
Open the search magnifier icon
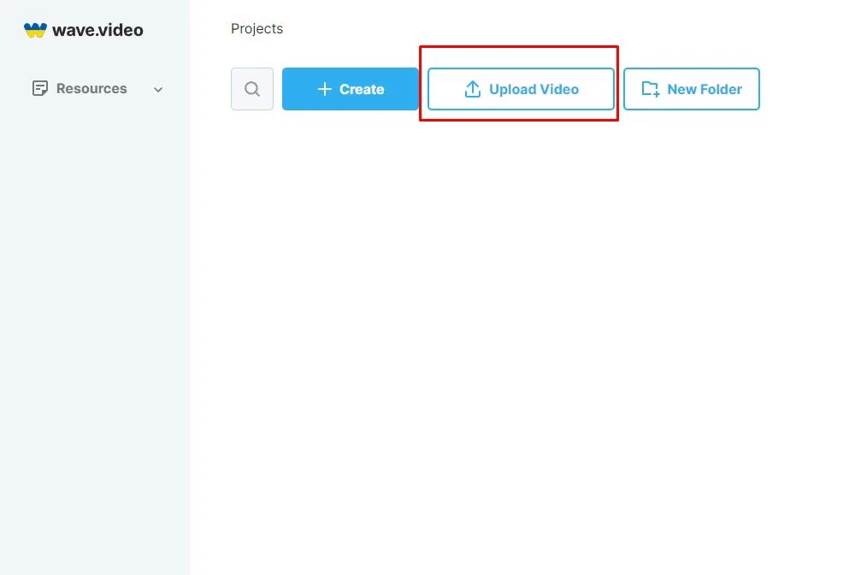252,89
